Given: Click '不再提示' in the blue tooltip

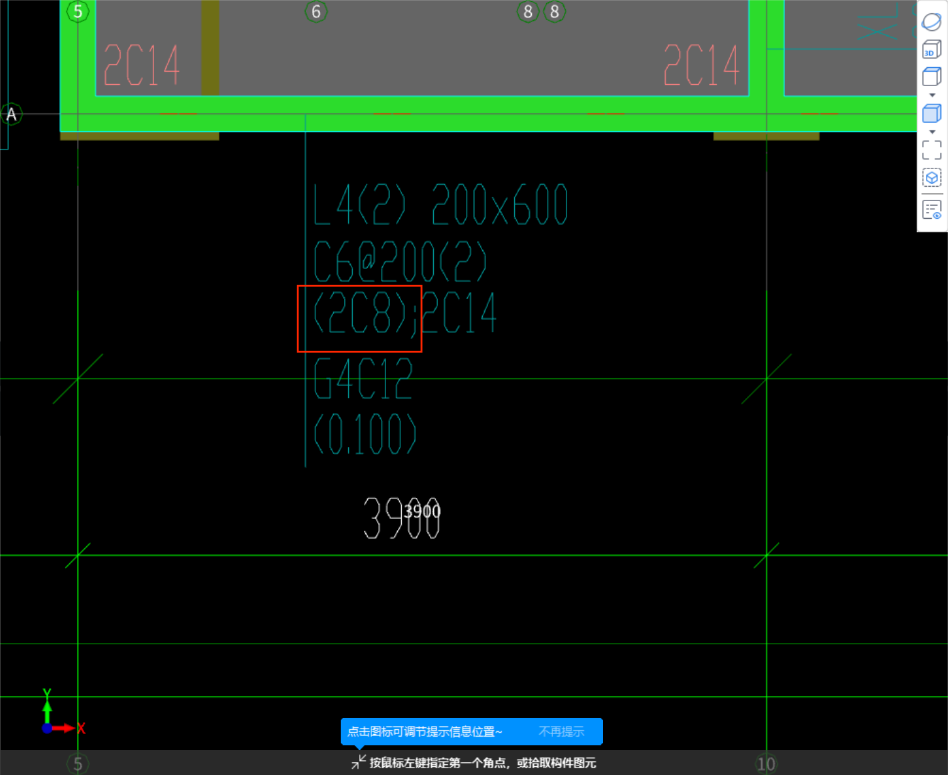Looking at the screenshot, I should 561,732.
